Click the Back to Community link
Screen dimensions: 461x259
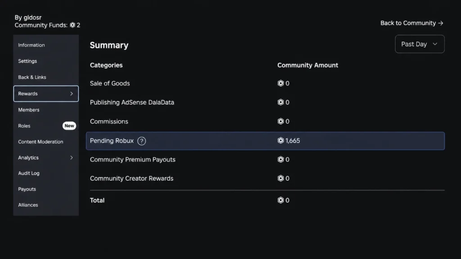click(411, 23)
